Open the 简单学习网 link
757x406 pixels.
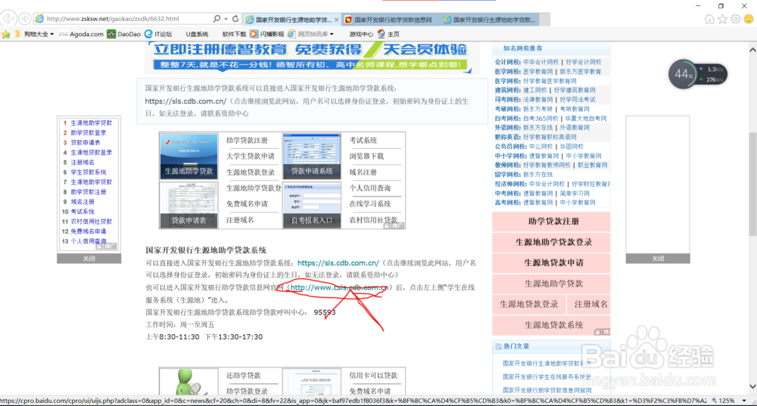click(x=575, y=194)
